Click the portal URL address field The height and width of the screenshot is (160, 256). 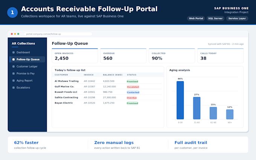click(58, 34)
